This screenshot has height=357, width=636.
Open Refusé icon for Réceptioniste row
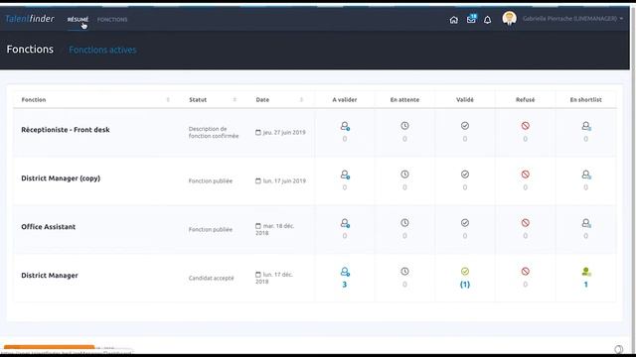(526, 126)
